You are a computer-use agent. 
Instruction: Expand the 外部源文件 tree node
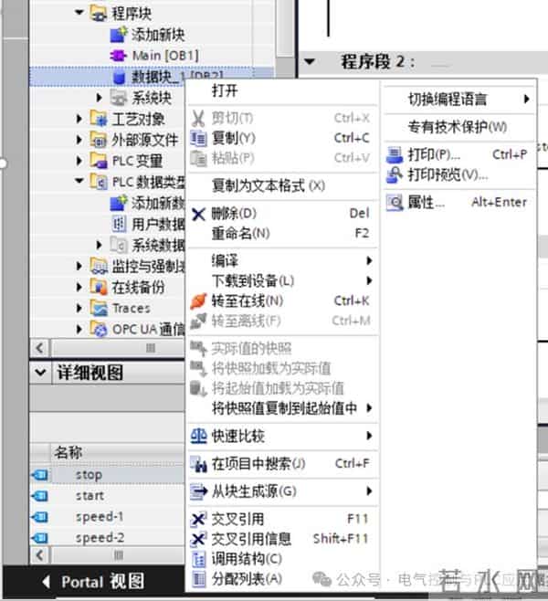[x=79, y=140]
